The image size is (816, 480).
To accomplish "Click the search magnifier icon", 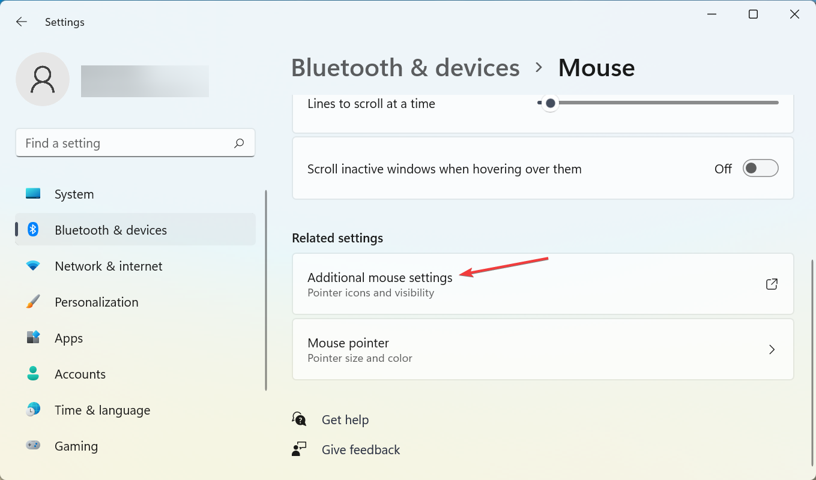I will [239, 143].
